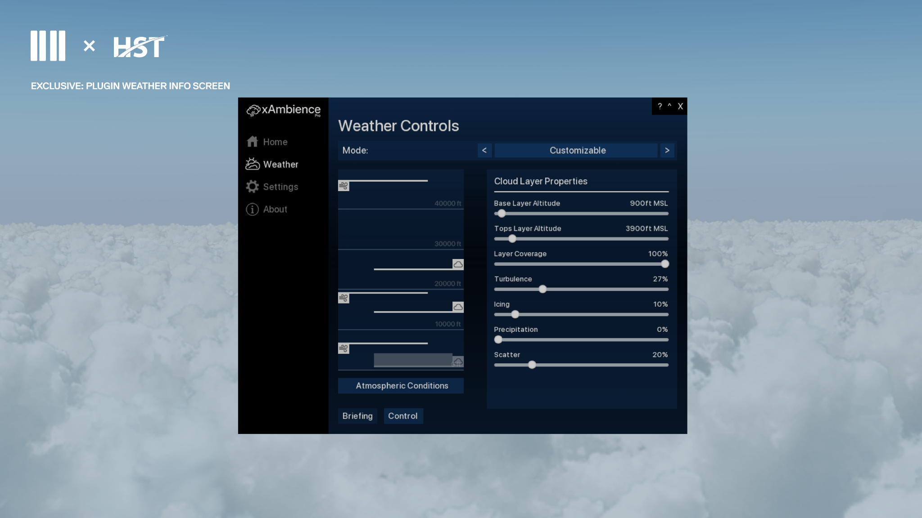
Task: Switch to the Briefing tab
Action: [x=357, y=416]
